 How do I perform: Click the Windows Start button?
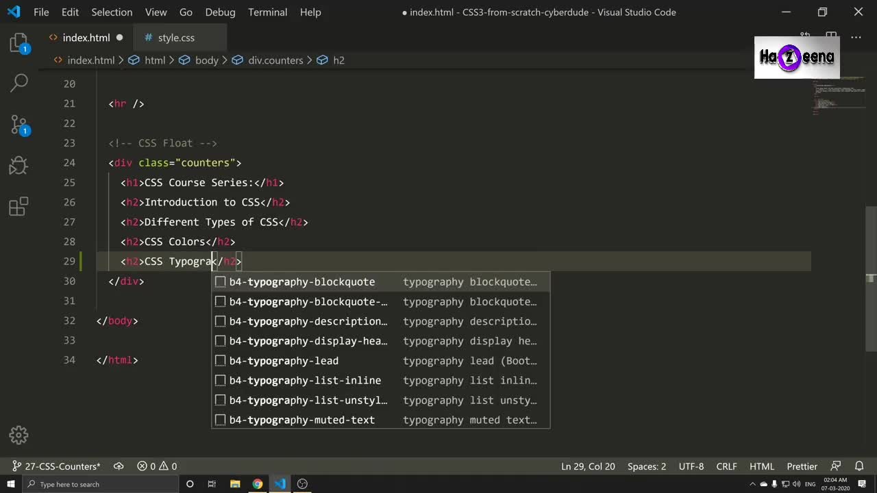pyautogui.click(x=12, y=484)
